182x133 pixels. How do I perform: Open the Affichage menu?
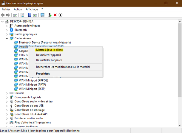(32, 9)
